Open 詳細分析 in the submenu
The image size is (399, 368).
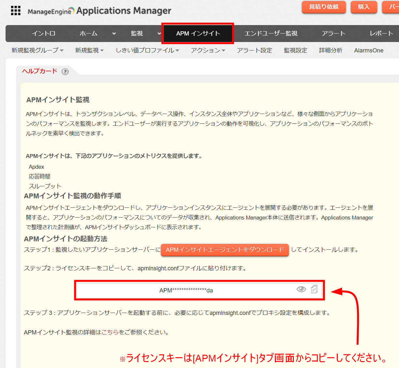point(331,50)
